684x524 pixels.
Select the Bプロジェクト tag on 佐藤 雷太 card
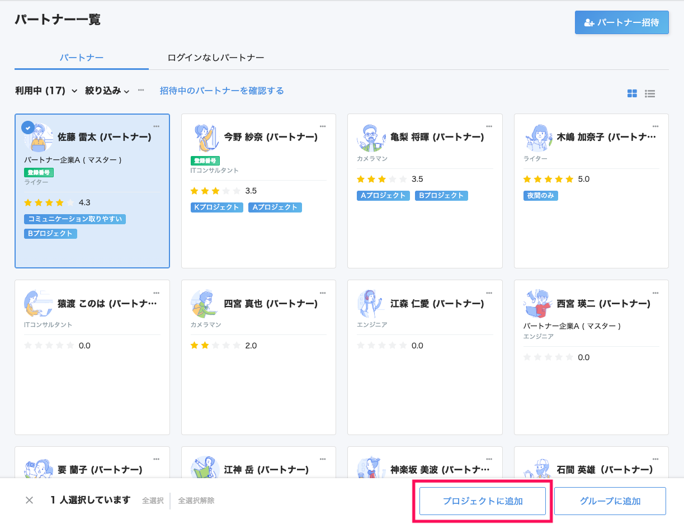pos(50,234)
